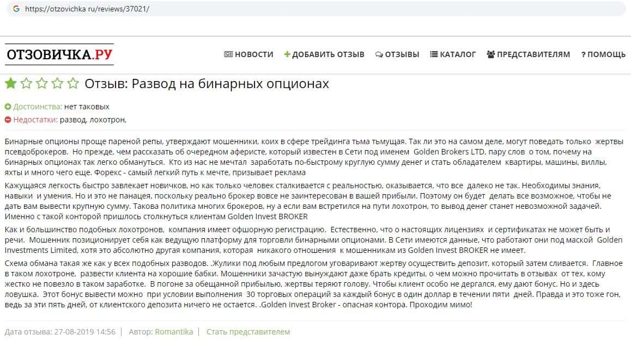
Task: Click the question mark icon beside ПОМОЩЬ
Action: click(x=583, y=54)
